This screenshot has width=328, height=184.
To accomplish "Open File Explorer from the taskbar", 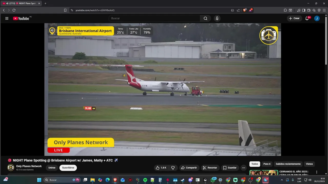I will 93,180.
